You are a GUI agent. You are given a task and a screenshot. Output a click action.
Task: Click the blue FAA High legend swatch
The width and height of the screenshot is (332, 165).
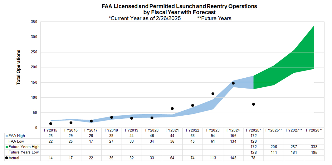point(7,136)
